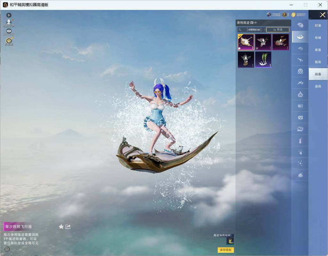Switch to the 道具 tab
This screenshot has width=328, height=256.
click(318, 86)
